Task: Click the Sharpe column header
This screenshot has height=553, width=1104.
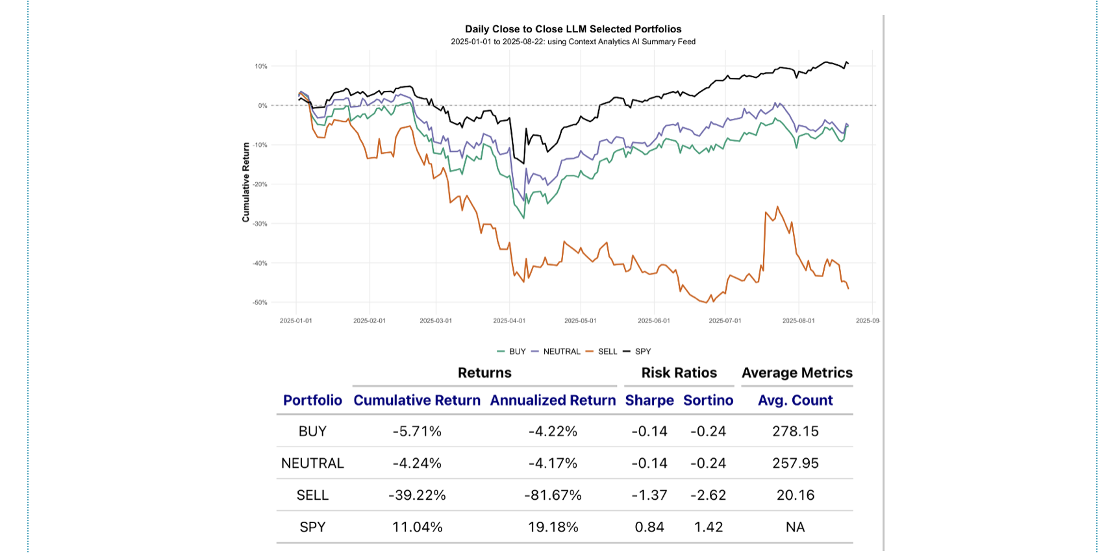Action: (x=649, y=400)
